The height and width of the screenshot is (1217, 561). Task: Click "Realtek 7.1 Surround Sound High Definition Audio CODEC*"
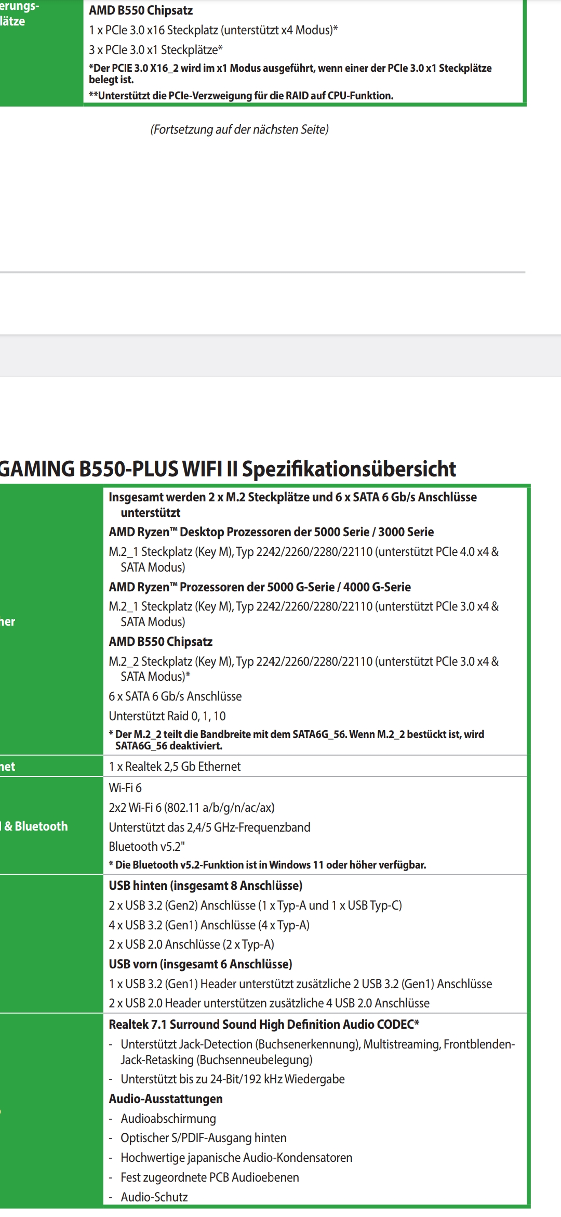pos(264,1025)
